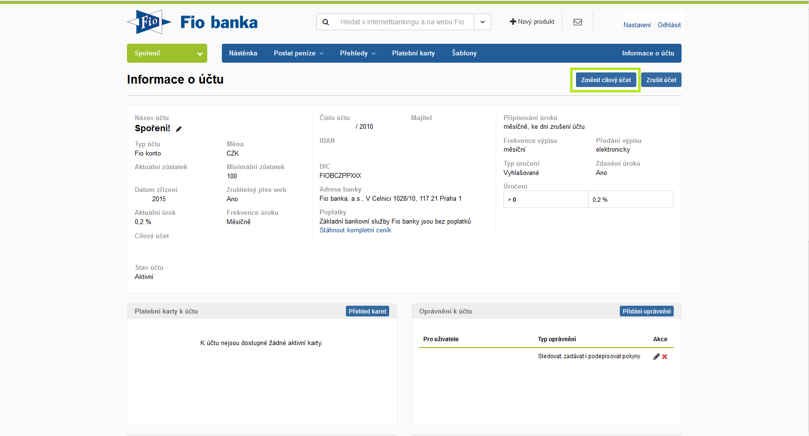Open search box dropdown arrow

pyautogui.click(x=483, y=22)
